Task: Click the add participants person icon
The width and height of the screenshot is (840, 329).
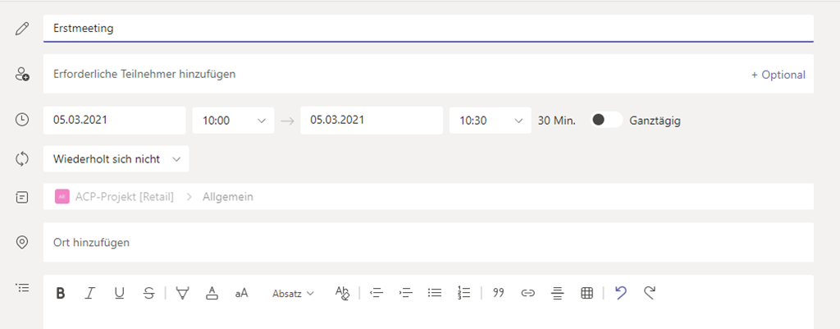Action: 22,74
